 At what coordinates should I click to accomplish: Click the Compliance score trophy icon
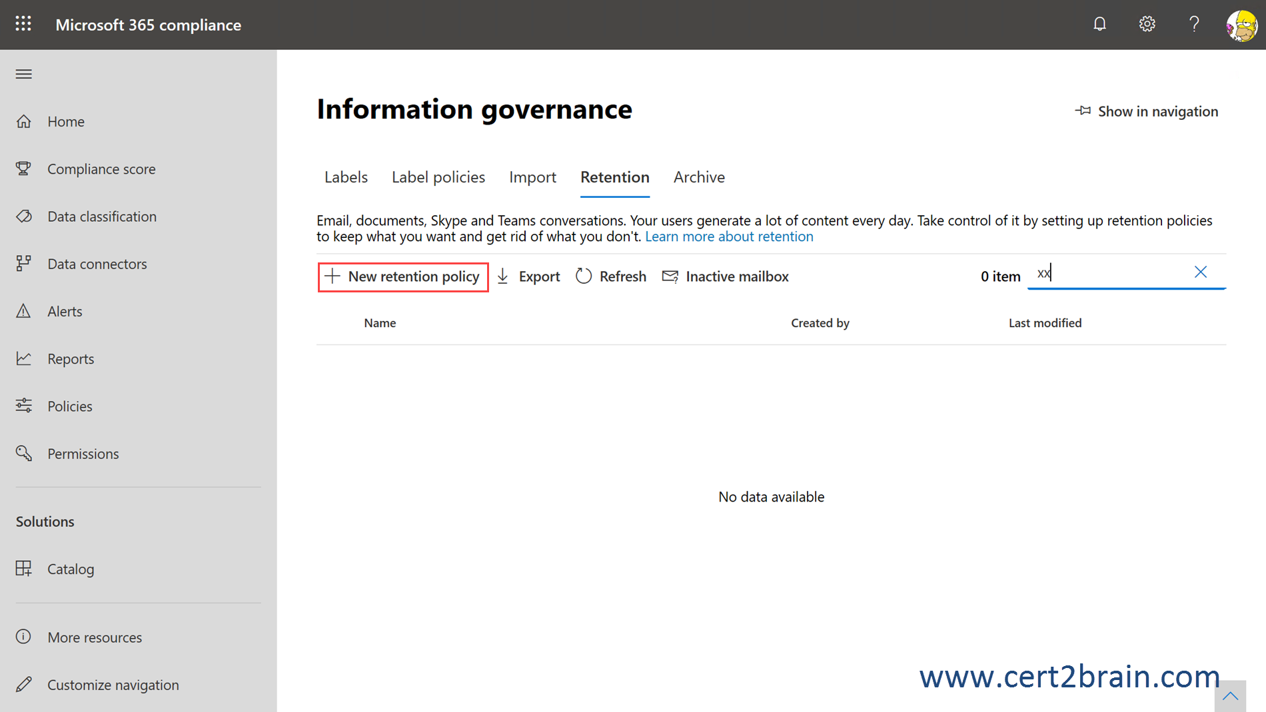pos(24,169)
